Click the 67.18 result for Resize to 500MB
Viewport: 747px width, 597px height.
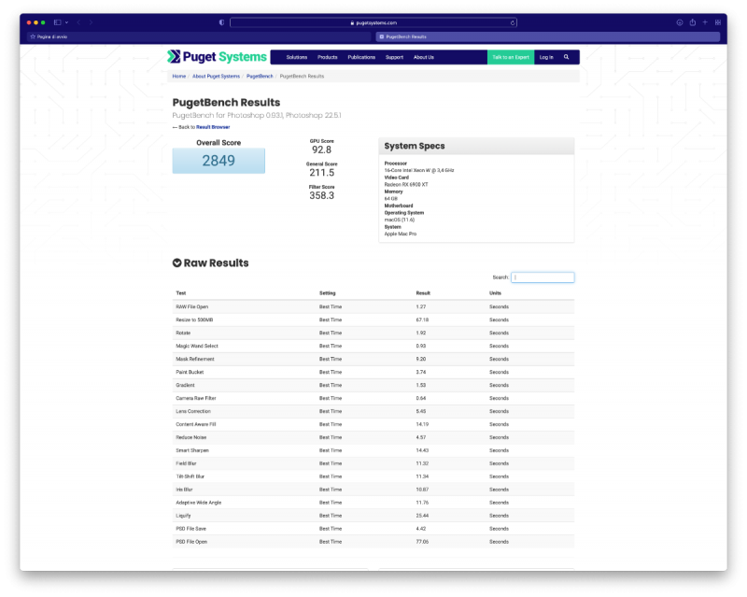click(x=422, y=320)
